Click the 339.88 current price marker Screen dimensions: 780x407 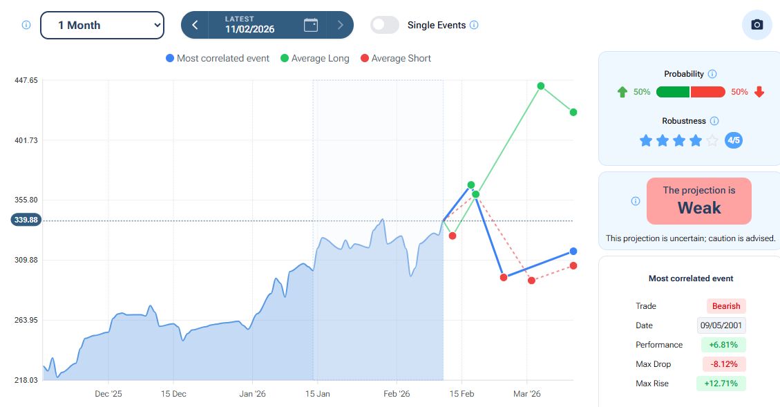coord(26,220)
